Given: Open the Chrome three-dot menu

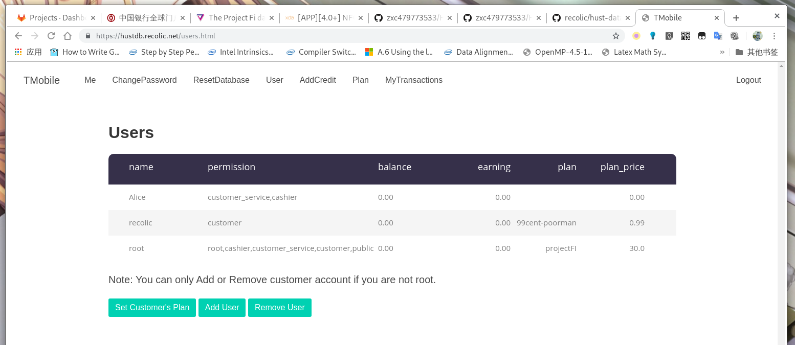Looking at the screenshot, I should (x=775, y=36).
